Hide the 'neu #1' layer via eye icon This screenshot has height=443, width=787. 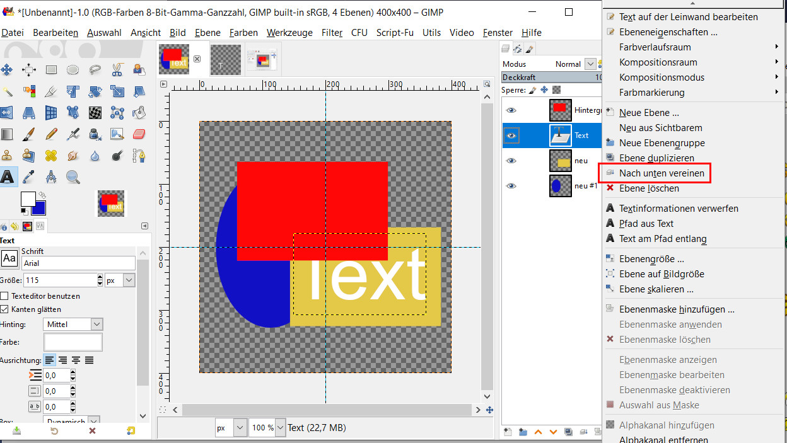coord(511,186)
